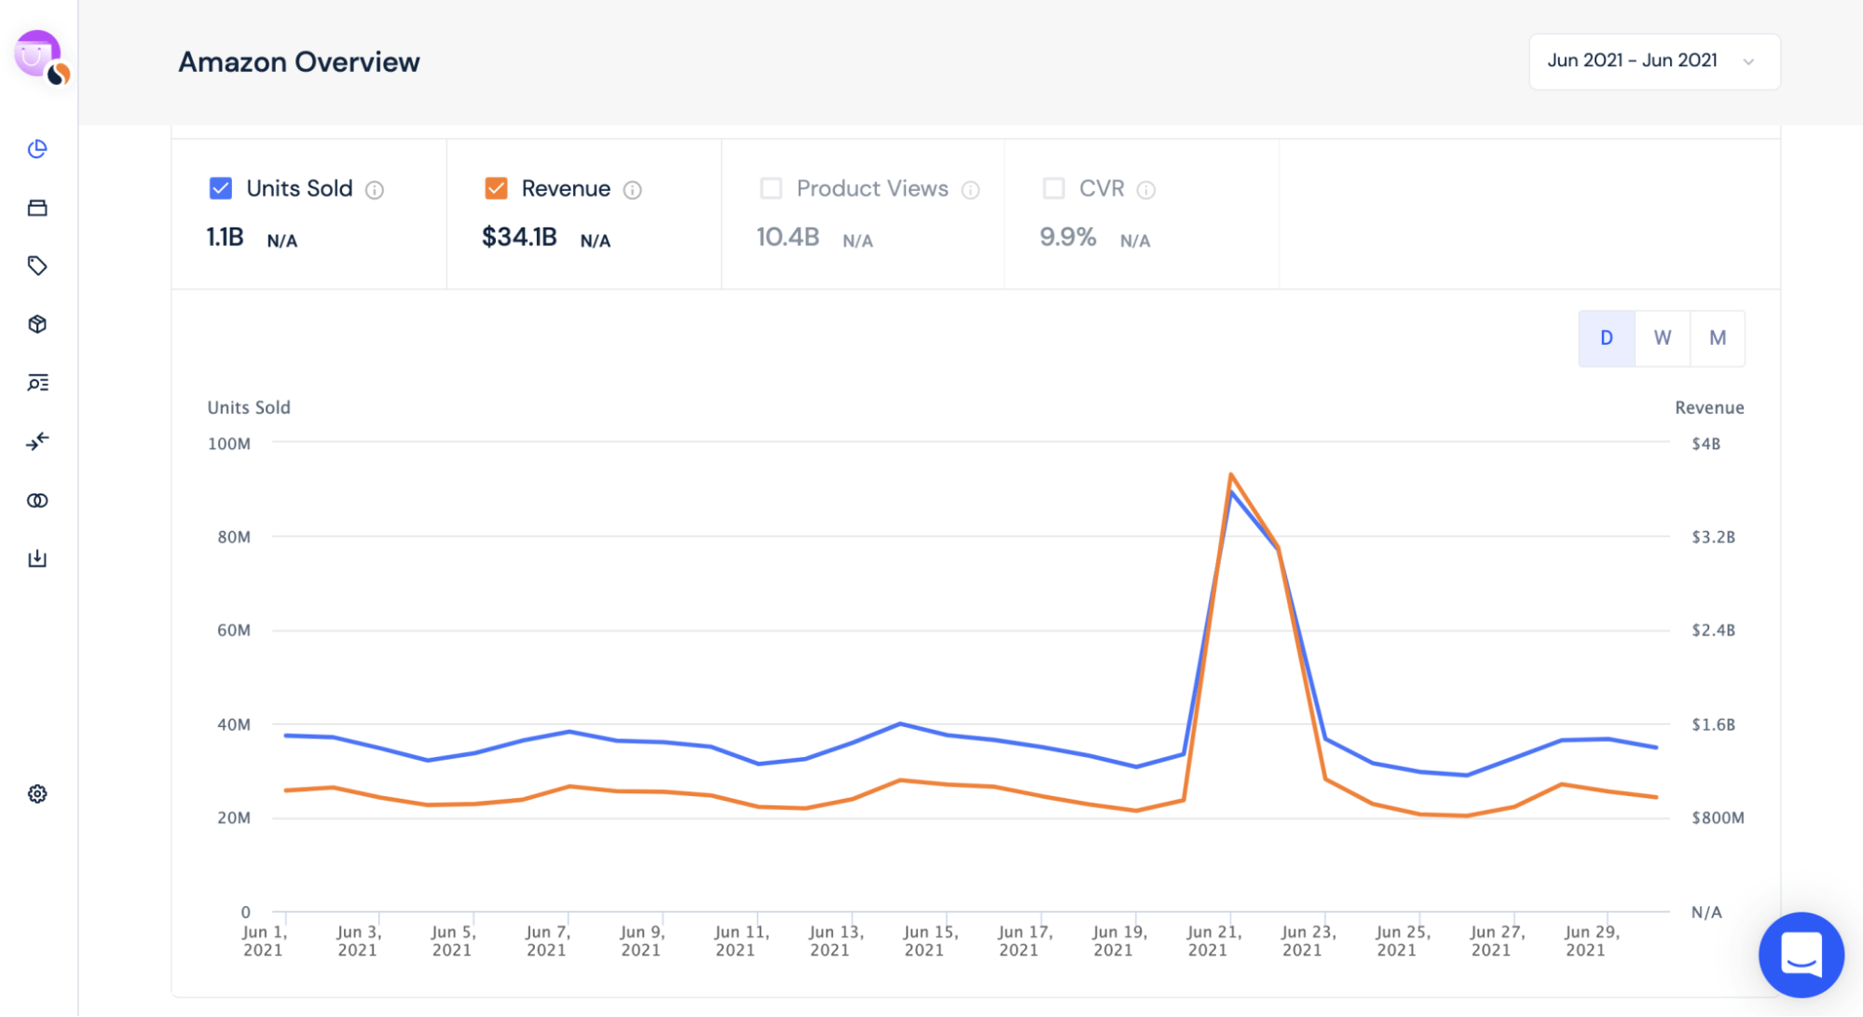Click the converging arrows cross-shopping icon
The height and width of the screenshot is (1017, 1863).
tap(36, 441)
